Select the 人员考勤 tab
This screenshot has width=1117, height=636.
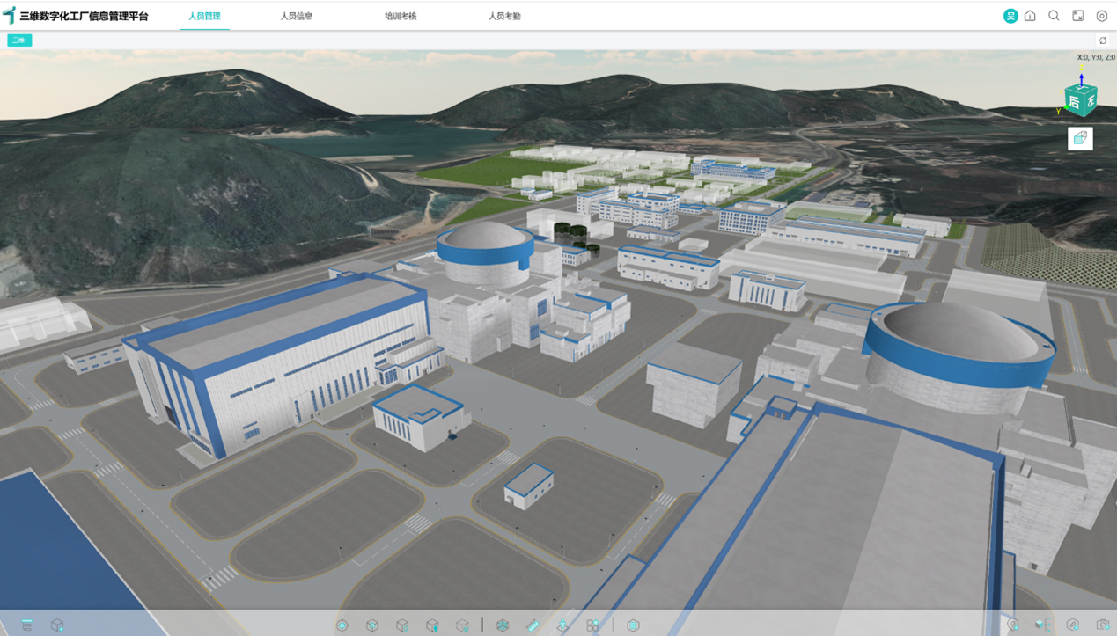point(504,16)
